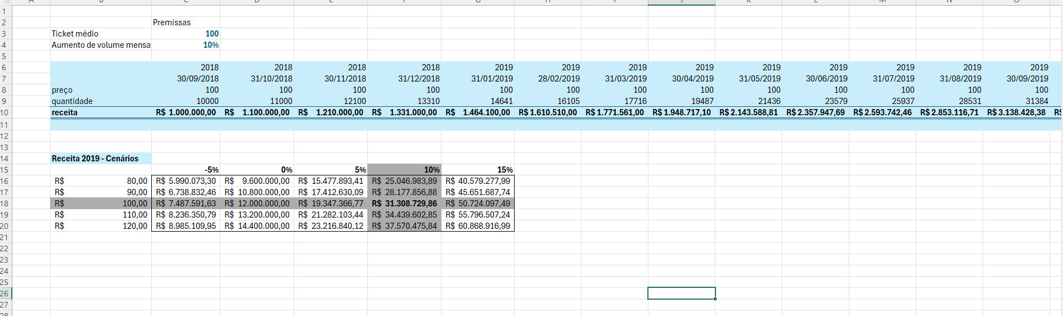The image size is (1063, 316).
Task: Click the 5% scenario column header
Action: (331, 170)
